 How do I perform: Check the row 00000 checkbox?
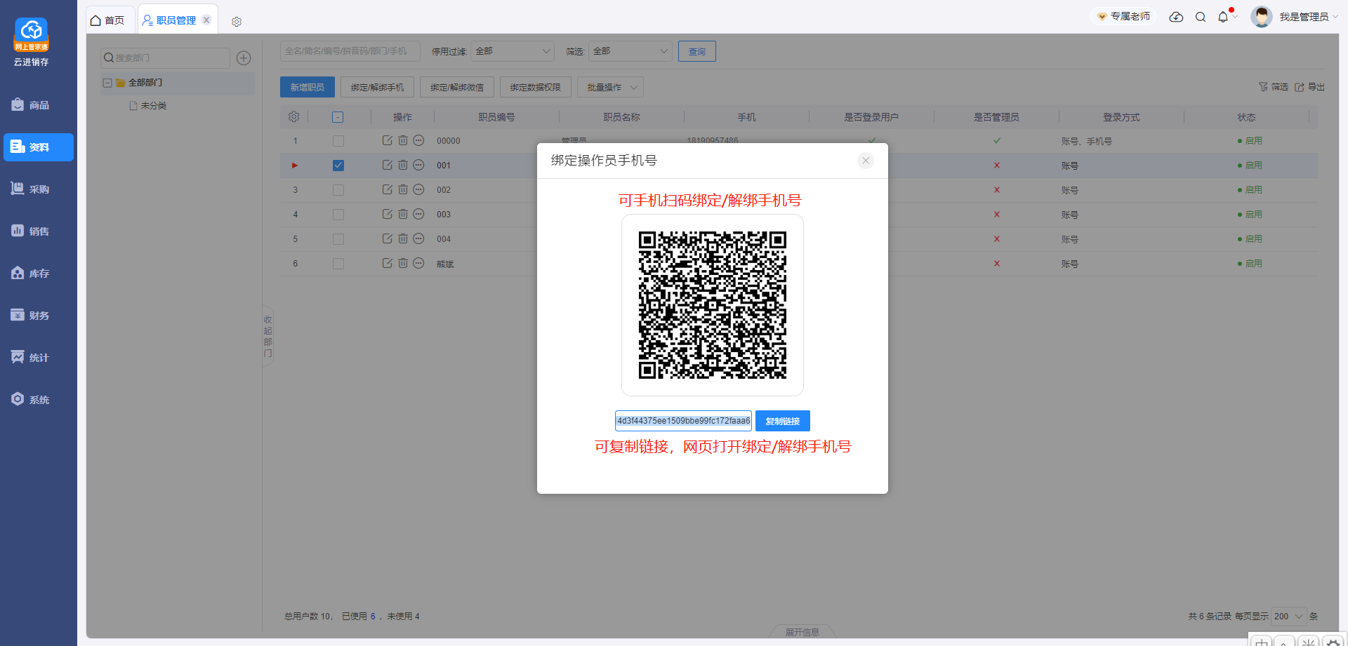338,141
